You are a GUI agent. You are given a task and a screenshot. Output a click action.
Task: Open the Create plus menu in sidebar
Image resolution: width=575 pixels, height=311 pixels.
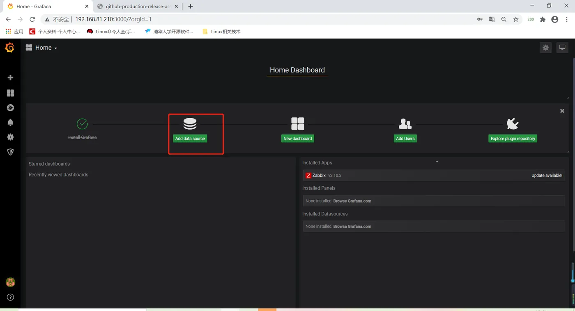tap(10, 78)
